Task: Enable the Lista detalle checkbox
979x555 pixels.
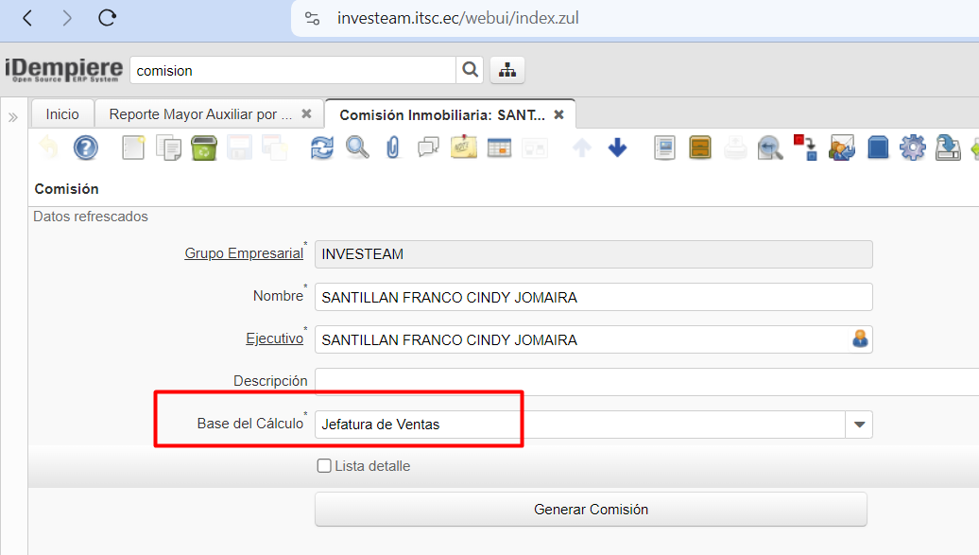Action: tap(324, 466)
